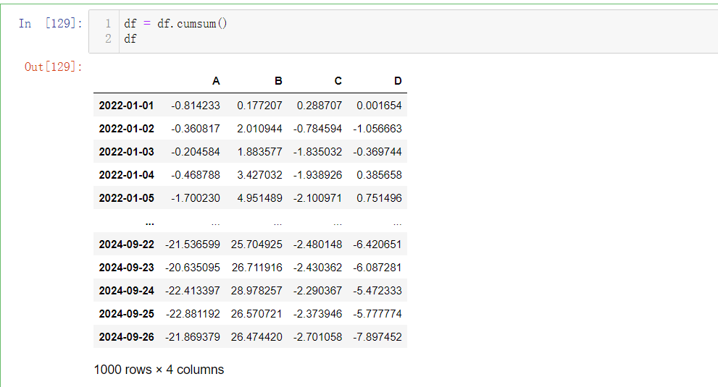Click cell value -6.087281

pyautogui.click(x=377, y=268)
